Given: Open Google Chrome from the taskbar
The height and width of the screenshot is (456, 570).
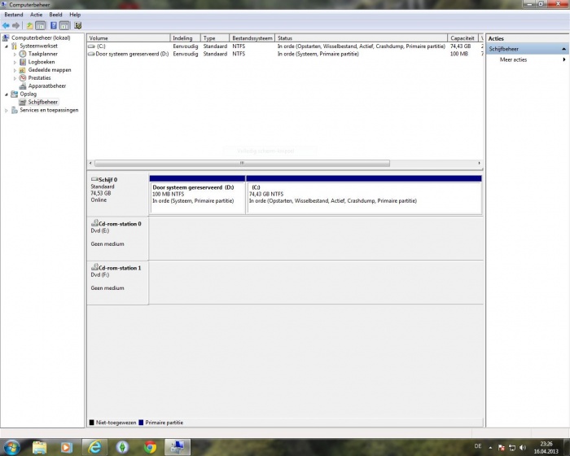Looking at the screenshot, I should [x=150, y=447].
